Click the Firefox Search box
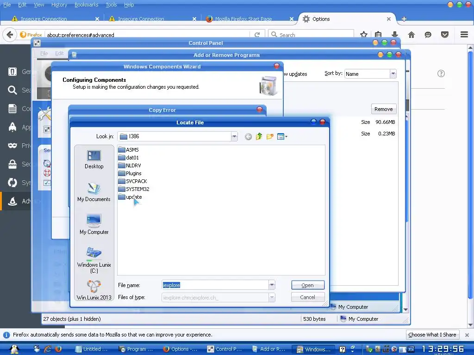The image size is (474, 355). [x=312, y=35]
